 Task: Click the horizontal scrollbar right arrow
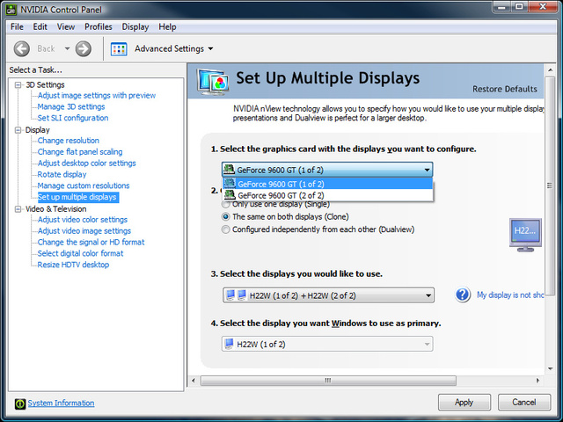537,381
